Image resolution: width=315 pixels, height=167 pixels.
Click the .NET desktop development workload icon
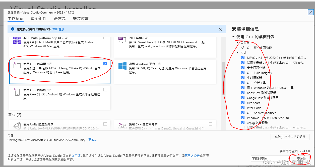pos(122,40)
